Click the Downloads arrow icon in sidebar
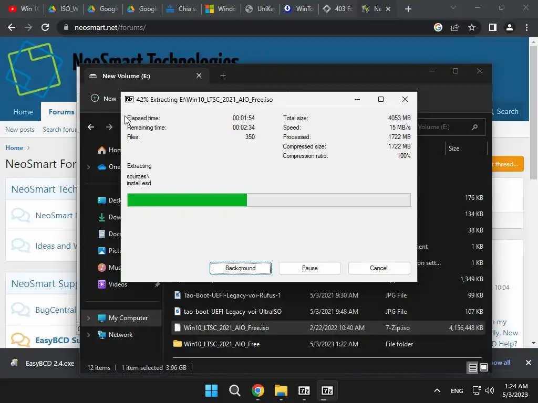Viewport: 538px width, 403px height. click(x=102, y=217)
